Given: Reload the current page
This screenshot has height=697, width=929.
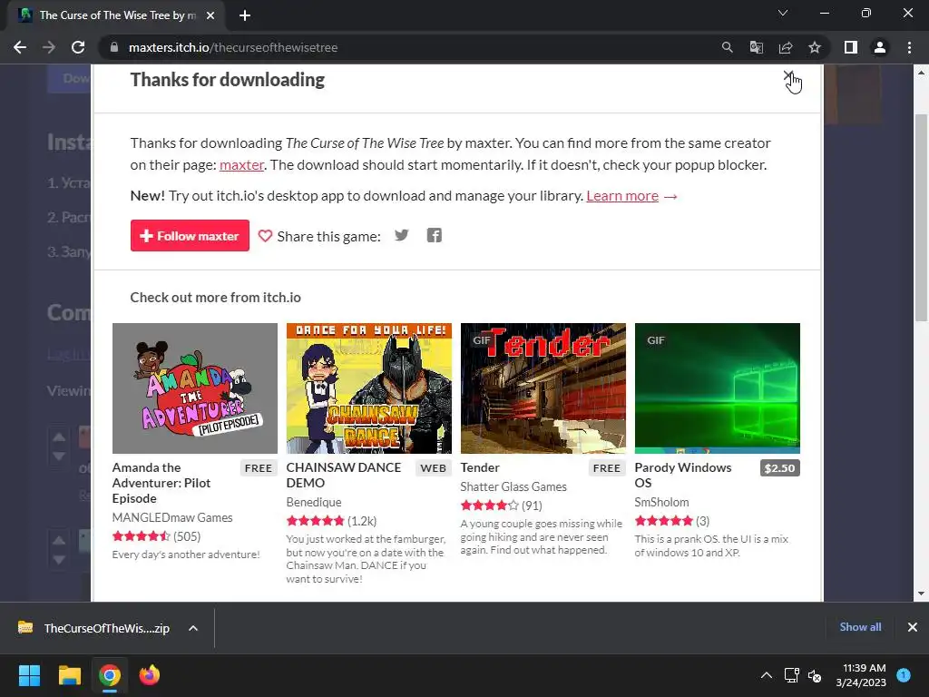Looking at the screenshot, I should pyautogui.click(x=78, y=47).
